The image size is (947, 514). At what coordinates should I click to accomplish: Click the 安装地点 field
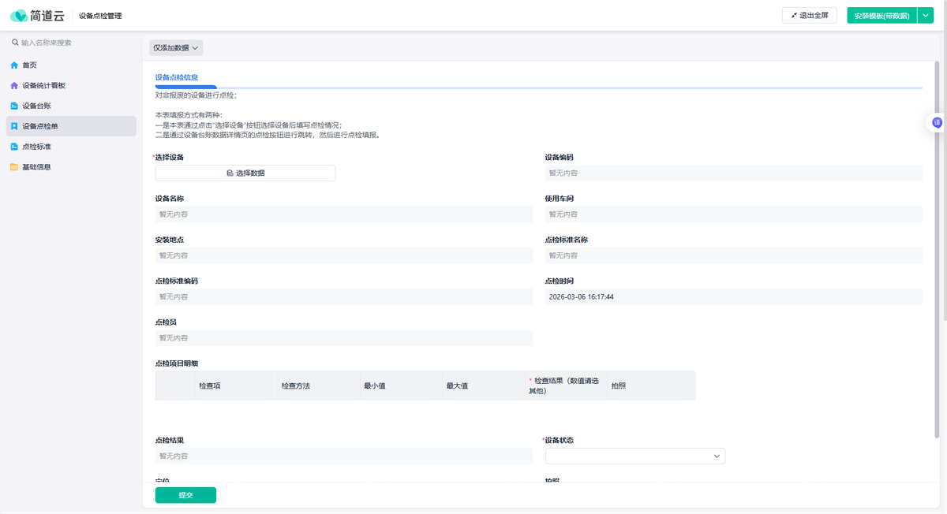pos(344,255)
